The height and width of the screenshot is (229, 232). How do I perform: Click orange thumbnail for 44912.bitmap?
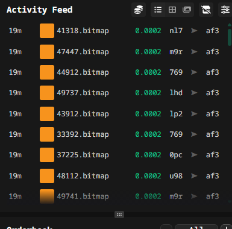click(x=47, y=72)
